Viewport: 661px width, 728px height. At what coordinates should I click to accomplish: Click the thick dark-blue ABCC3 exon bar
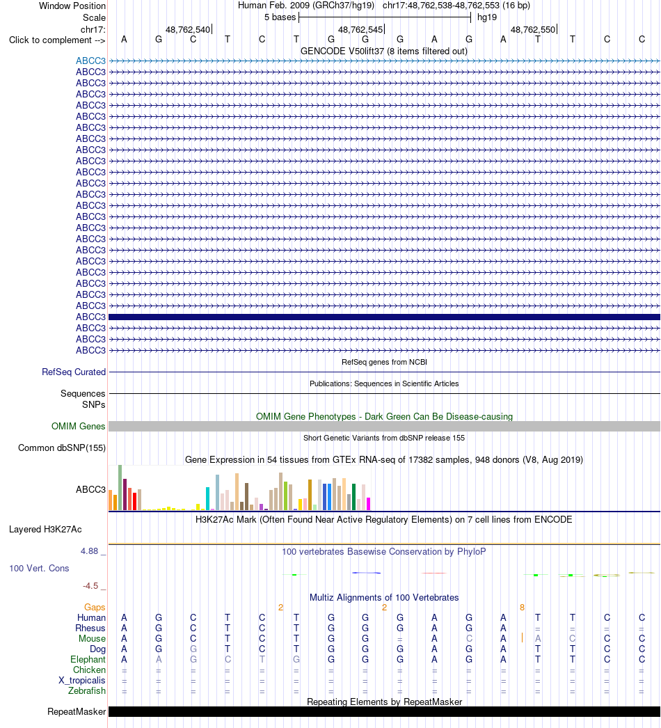(384, 317)
